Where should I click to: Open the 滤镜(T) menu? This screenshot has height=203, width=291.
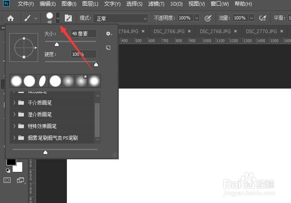point(156,4)
